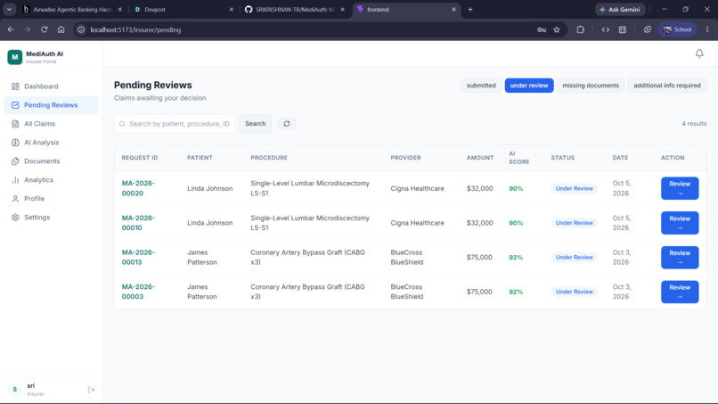Click the address bar URL
The width and height of the screenshot is (718, 404).
pos(135,29)
